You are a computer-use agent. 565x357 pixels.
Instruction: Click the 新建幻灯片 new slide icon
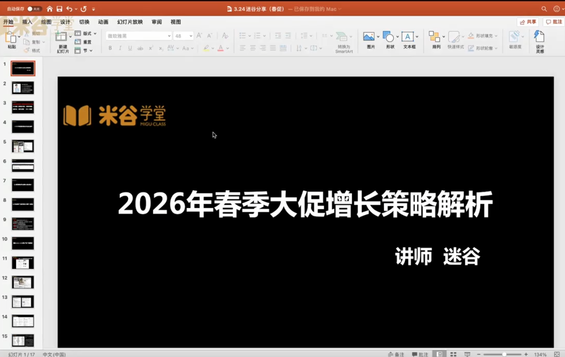[x=62, y=38]
